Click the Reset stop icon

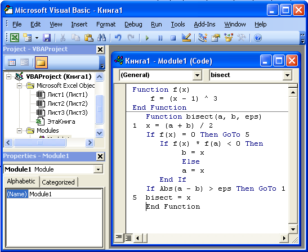tap(173, 38)
